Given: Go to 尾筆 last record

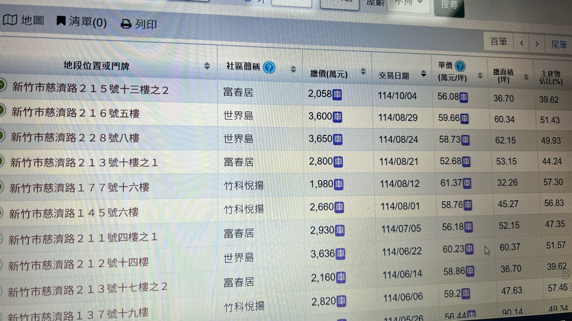Looking at the screenshot, I should click(559, 44).
